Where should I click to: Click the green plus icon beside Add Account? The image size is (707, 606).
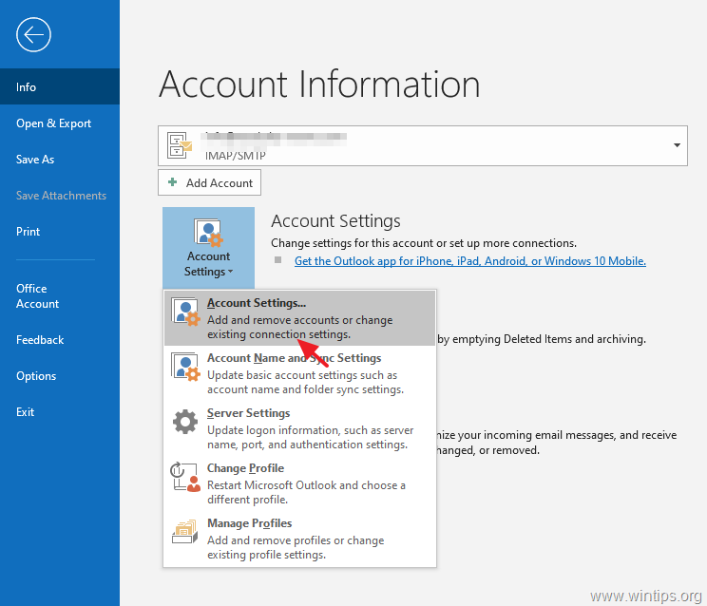[172, 182]
